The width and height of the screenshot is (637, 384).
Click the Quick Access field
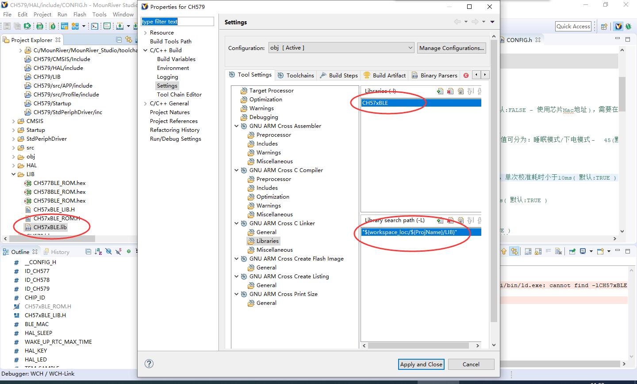click(573, 26)
